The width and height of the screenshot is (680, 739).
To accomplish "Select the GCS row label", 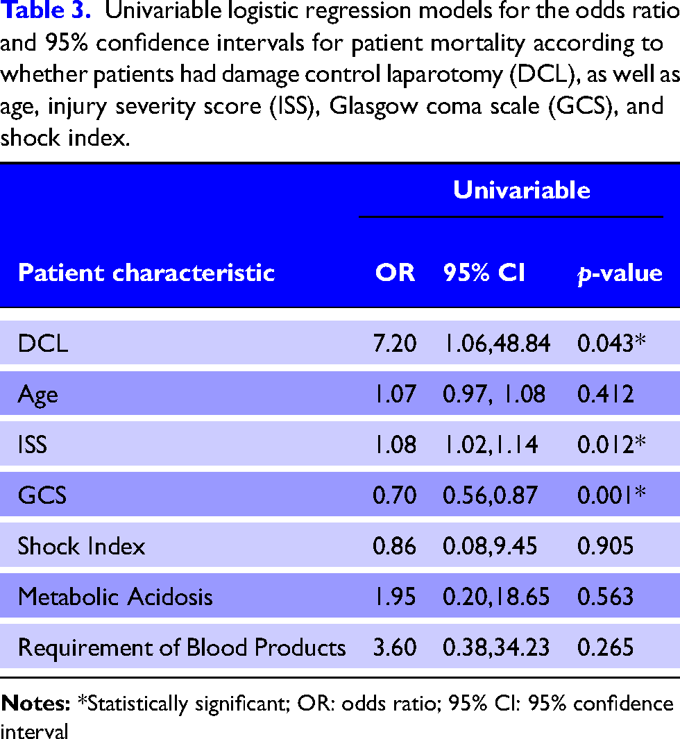I will tap(42, 495).
